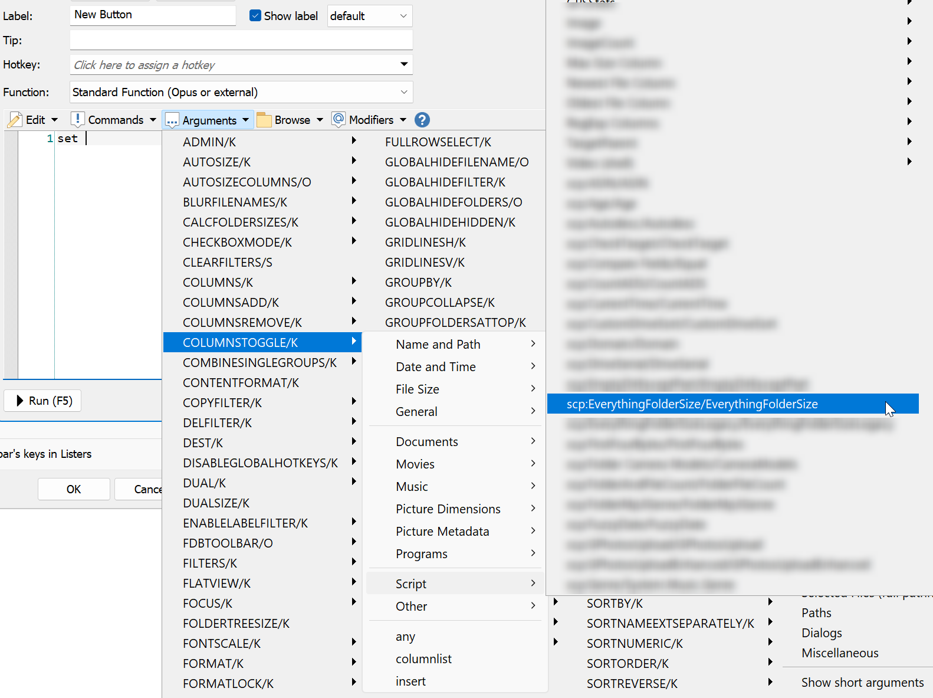Choose the 'columnlist' option
This screenshot has width=933, height=698.
click(455, 658)
